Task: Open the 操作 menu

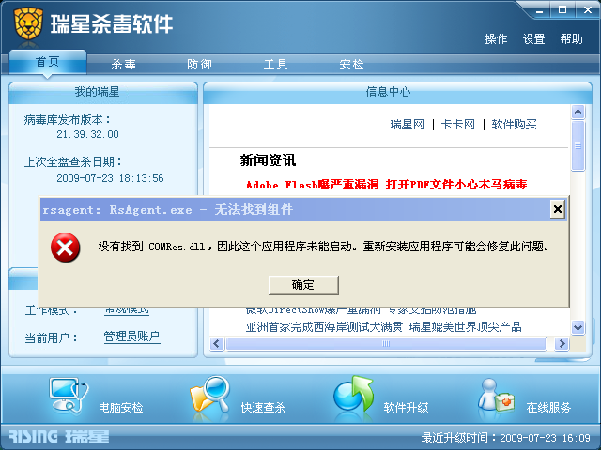Action: pyautogui.click(x=496, y=39)
